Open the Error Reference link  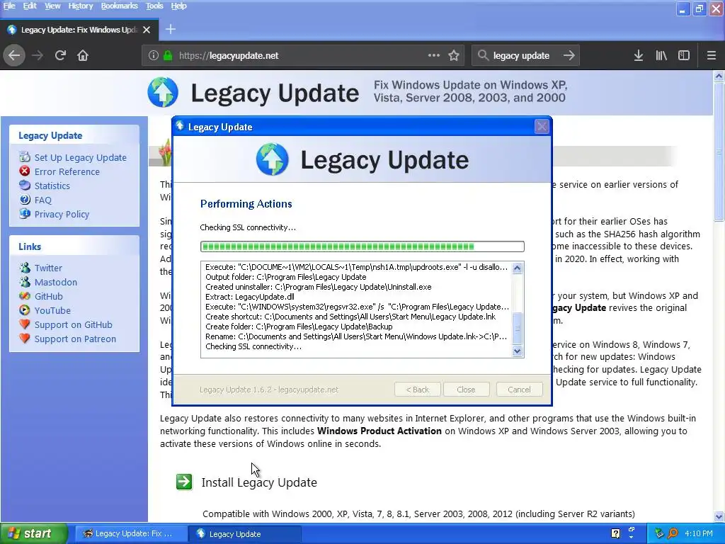(x=67, y=171)
